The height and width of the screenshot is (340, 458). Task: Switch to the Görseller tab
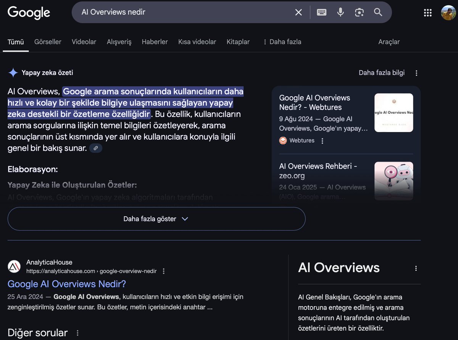pos(48,42)
